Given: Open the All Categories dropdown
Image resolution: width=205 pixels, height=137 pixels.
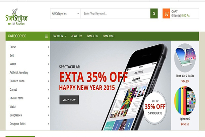Looking at the screenshot, I should [x=65, y=13].
